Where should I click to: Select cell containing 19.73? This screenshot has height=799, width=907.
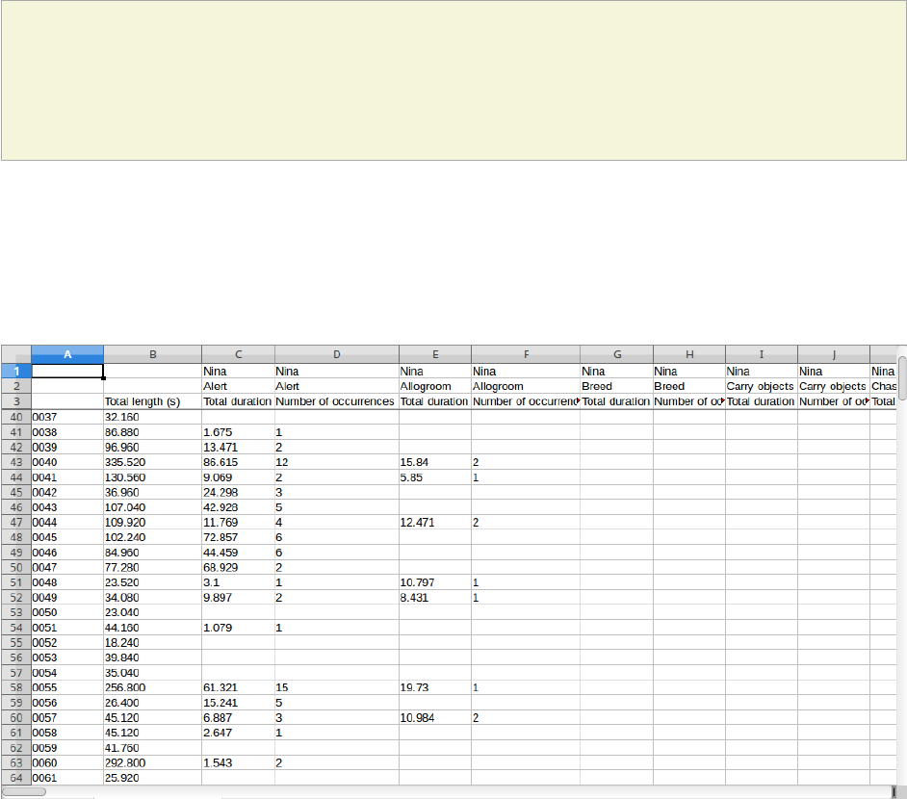coord(435,687)
